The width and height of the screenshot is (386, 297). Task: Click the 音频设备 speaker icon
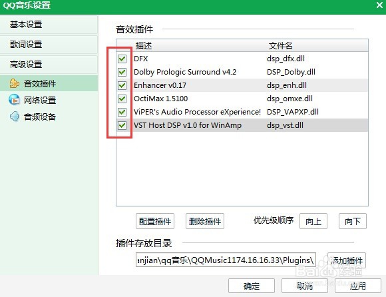pos(14,117)
